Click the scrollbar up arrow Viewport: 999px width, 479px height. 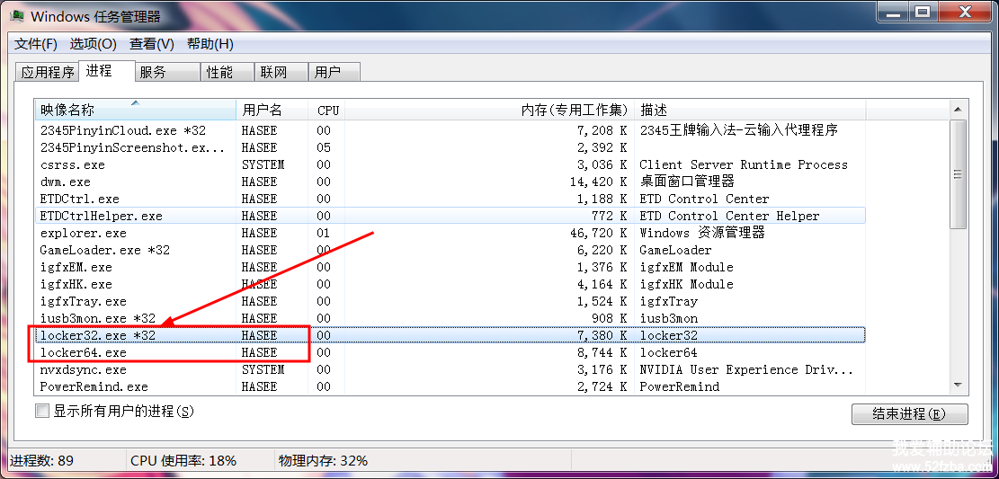(958, 111)
